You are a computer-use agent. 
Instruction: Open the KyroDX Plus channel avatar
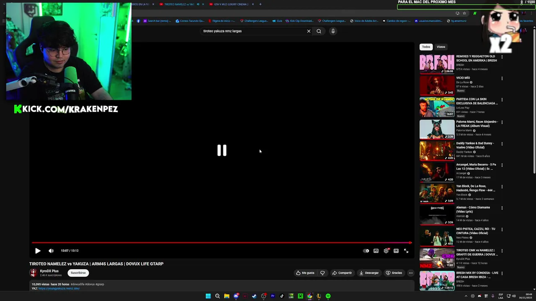pyautogui.click(x=33, y=273)
